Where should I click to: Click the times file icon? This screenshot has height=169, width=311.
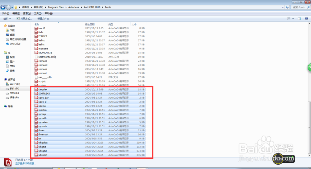[x=36, y=130]
